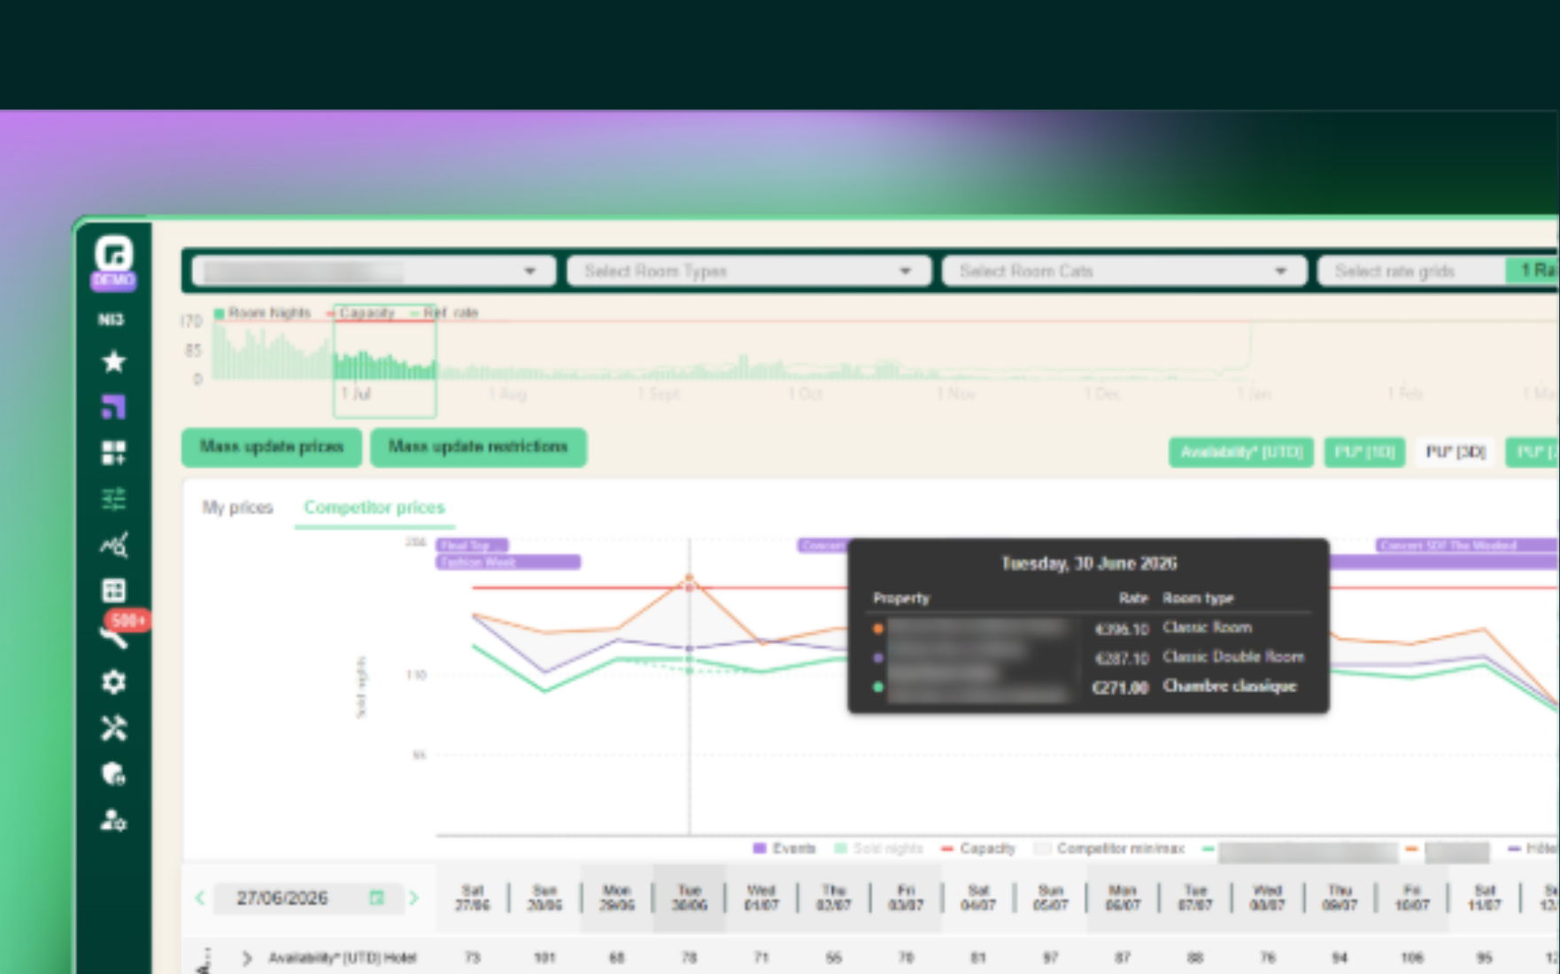
Task: Select the Sun 05/07 column header
Action: point(1051,898)
